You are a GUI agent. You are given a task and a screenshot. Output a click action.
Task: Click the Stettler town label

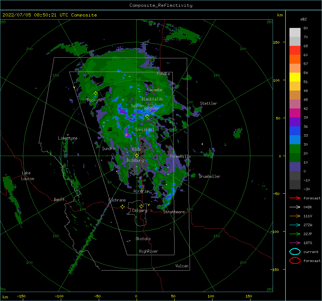[x=209, y=103]
